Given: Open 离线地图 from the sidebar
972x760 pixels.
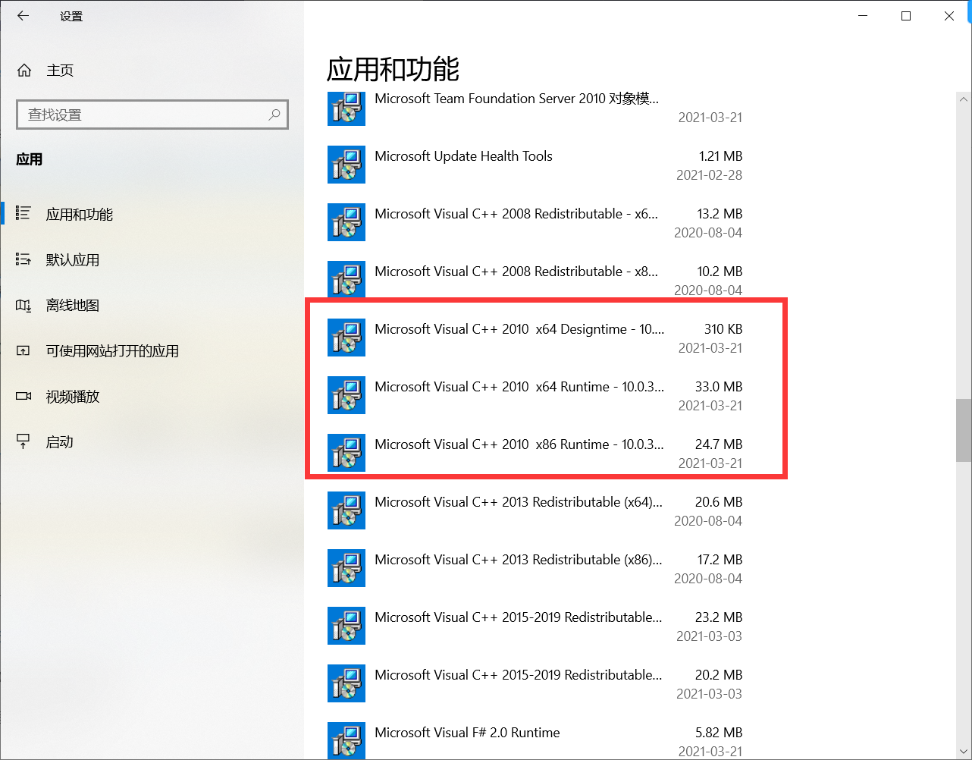Looking at the screenshot, I should pos(24,305).
